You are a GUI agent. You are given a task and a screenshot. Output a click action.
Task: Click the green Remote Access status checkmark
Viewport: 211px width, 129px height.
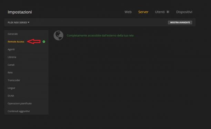[x=44, y=42]
